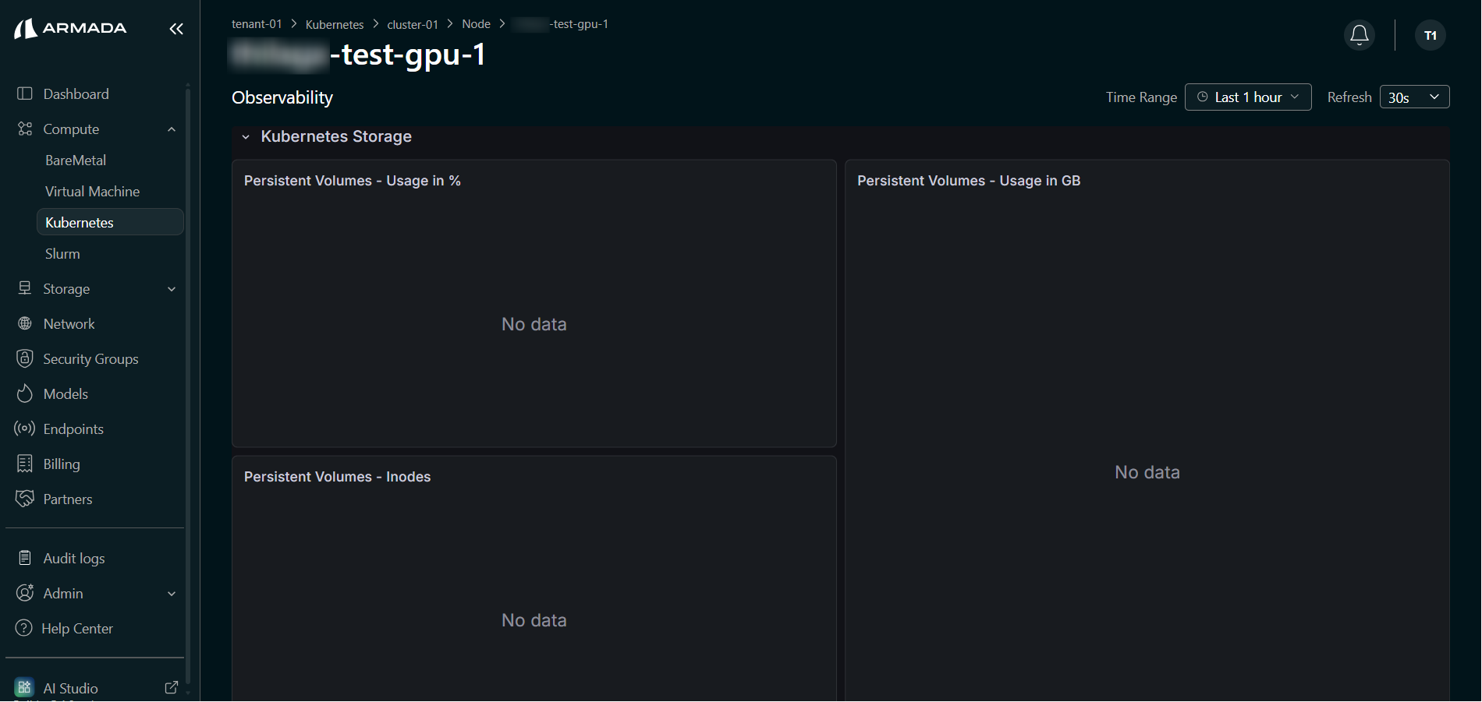Open the T1 user avatar menu
Image resolution: width=1482 pixels, height=702 pixels.
click(x=1431, y=35)
